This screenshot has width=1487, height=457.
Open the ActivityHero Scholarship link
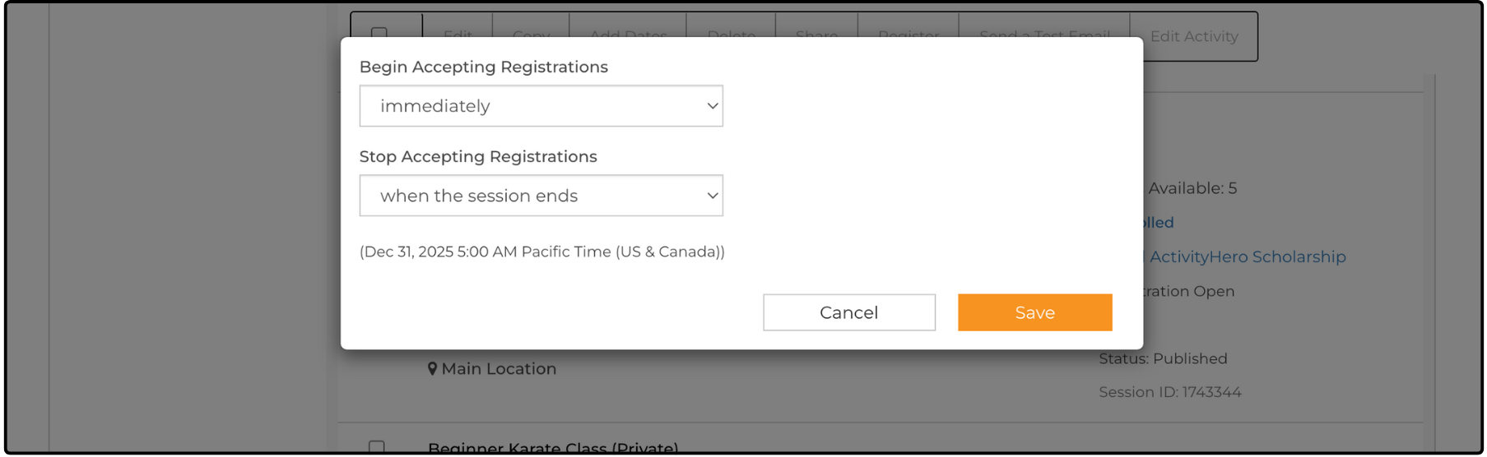pos(1247,257)
